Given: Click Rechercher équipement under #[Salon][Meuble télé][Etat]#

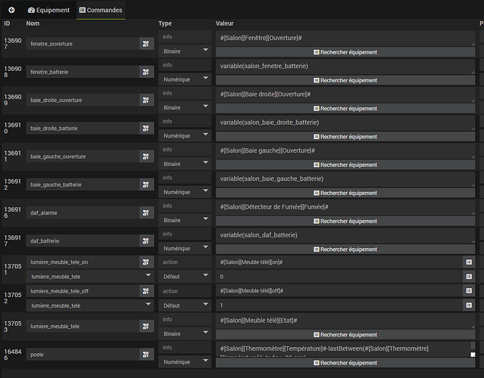Looking at the screenshot, I should [x=345, y=335].
